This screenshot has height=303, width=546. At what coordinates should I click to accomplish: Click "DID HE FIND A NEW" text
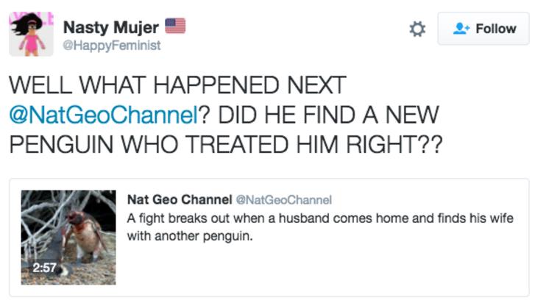(x=328, y=115)
